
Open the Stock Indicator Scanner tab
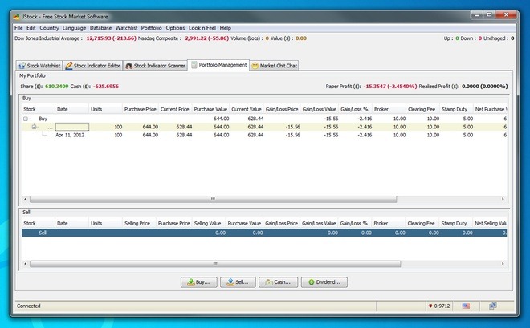tap(156, 66)
